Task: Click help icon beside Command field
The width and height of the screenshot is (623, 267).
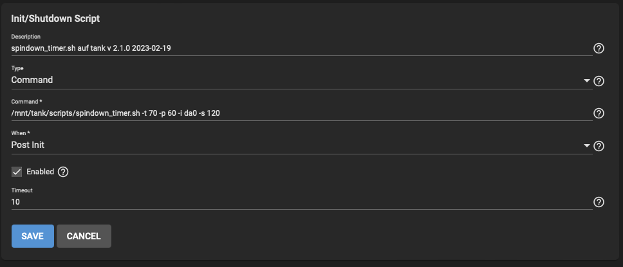Action: 599,114
